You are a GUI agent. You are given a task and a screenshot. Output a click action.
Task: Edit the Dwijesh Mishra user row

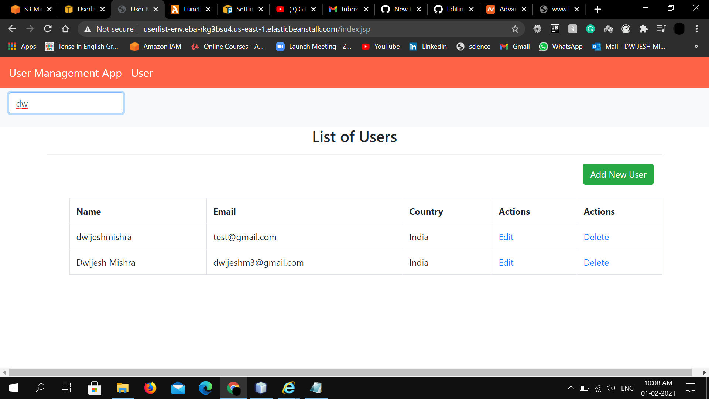506,263
